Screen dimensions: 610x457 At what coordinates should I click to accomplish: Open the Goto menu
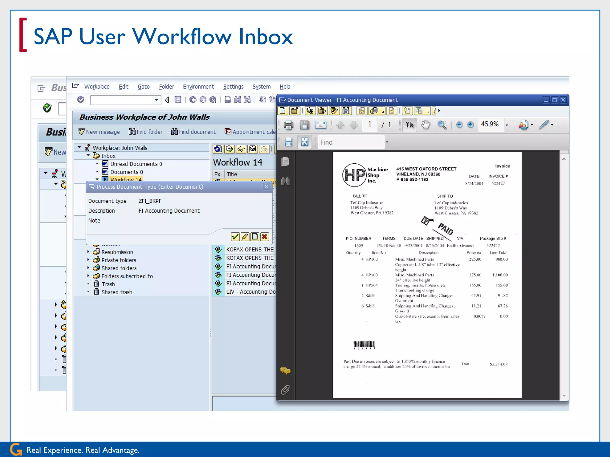[144, 87]
